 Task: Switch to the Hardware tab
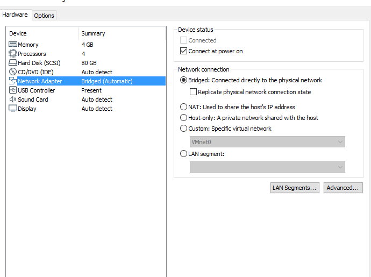coord(15,15)
